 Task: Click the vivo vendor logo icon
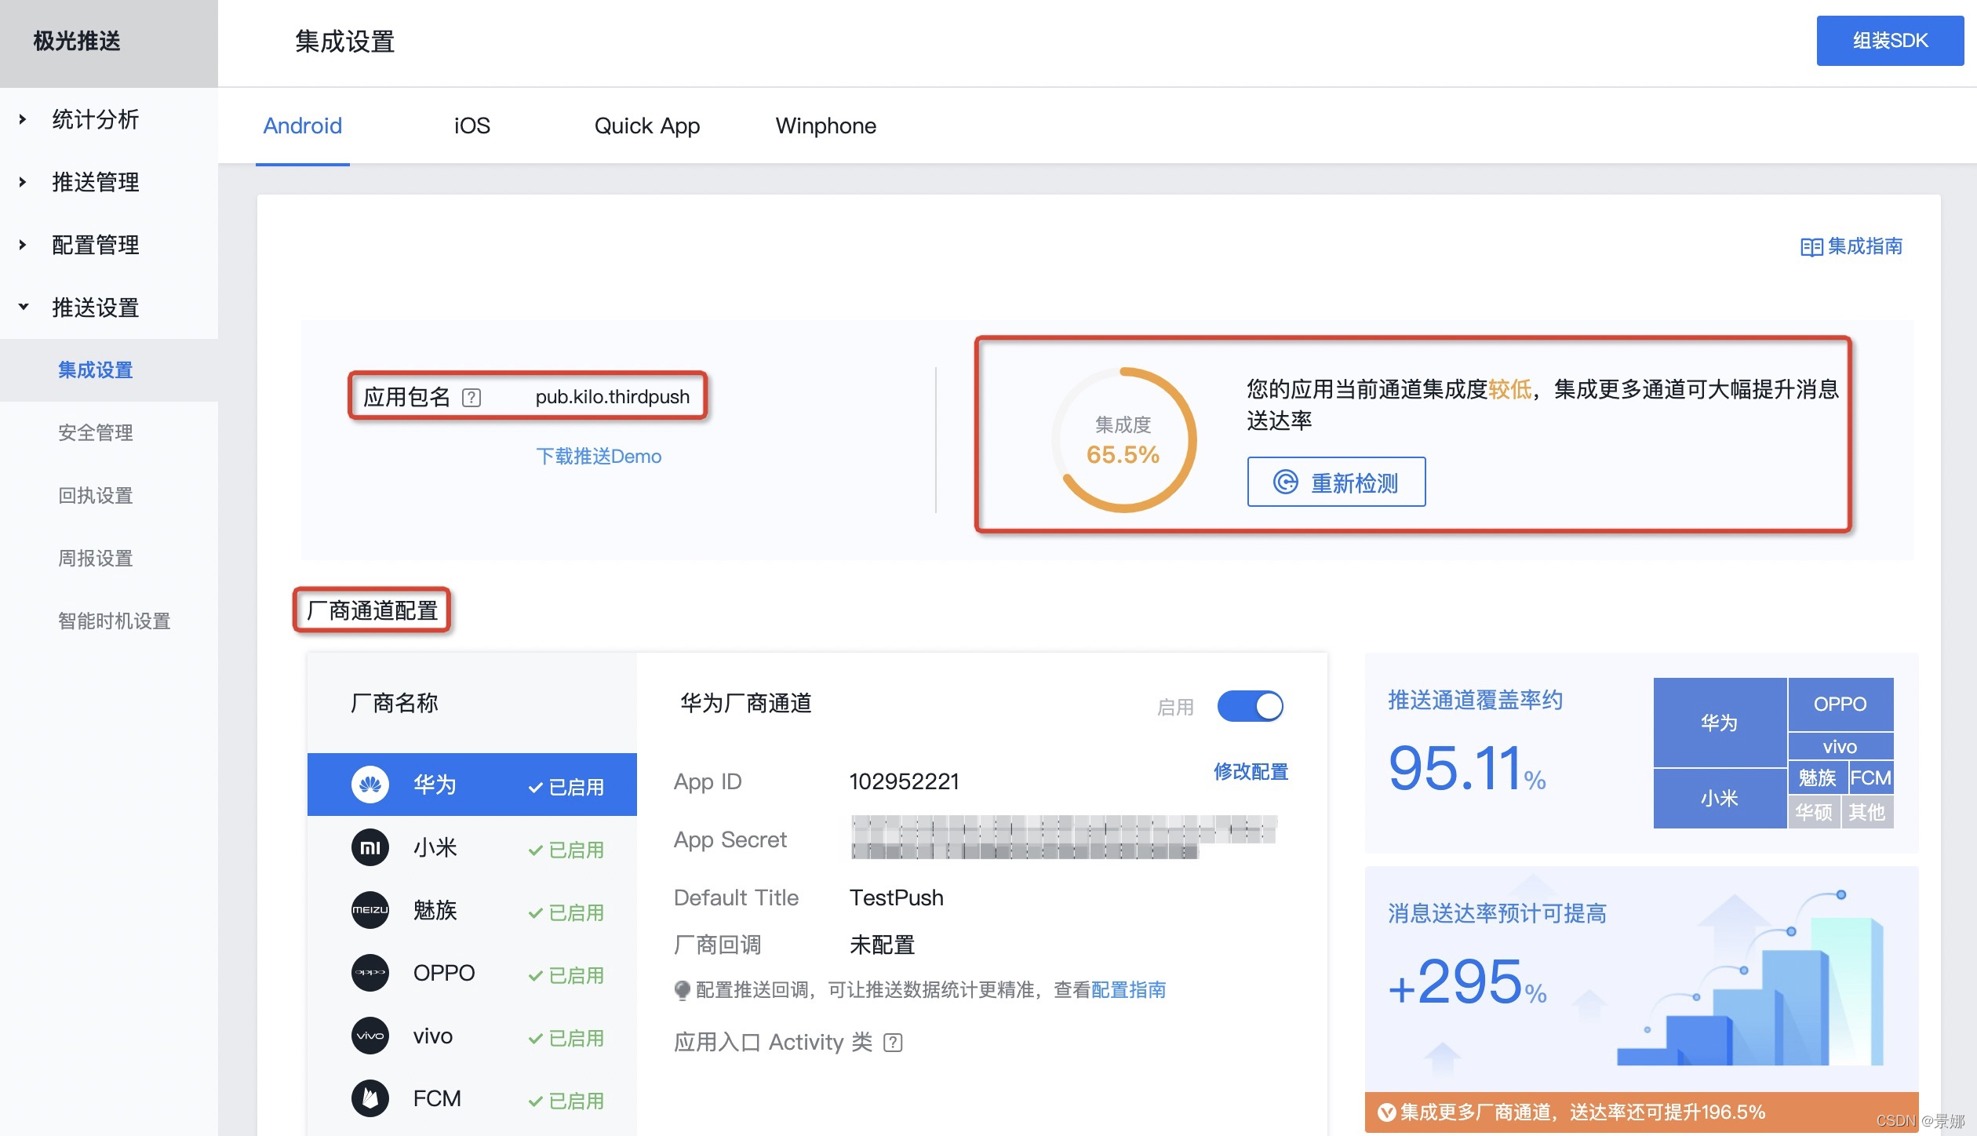point(370,1036)
